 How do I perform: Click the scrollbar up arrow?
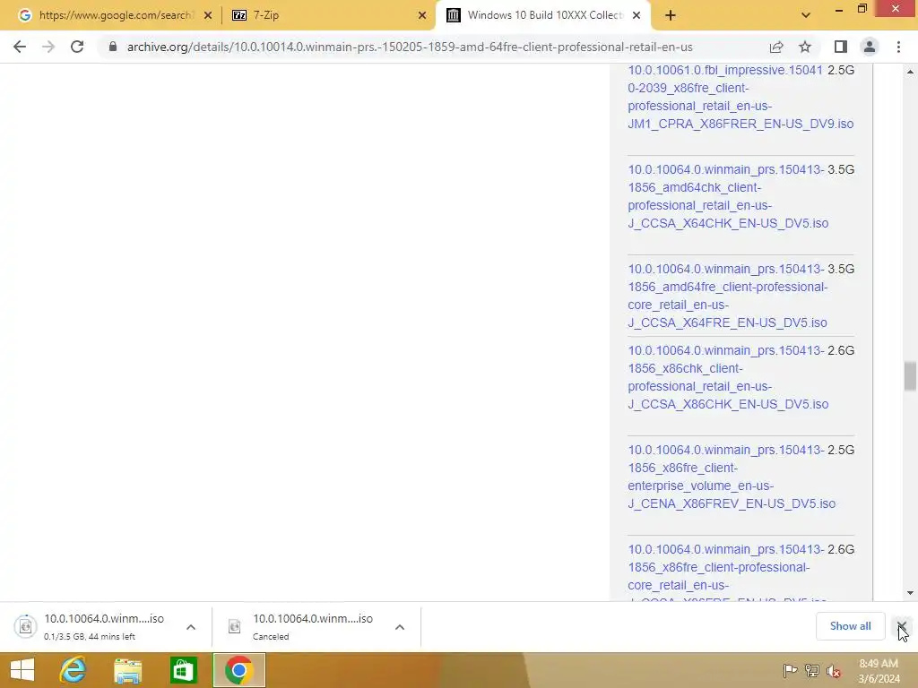click(910, 72)
